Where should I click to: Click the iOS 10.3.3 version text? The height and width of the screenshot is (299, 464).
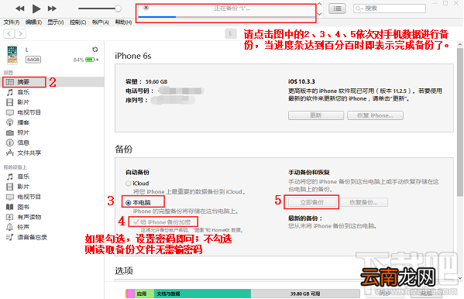(301, 81)
